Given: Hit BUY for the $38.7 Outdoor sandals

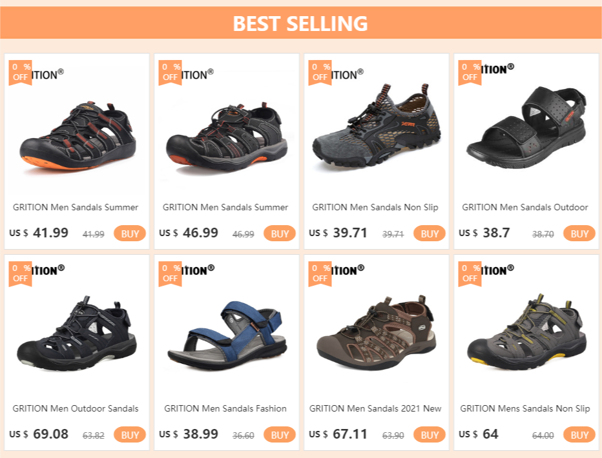Looking at the screenshot, I should 579,234.
